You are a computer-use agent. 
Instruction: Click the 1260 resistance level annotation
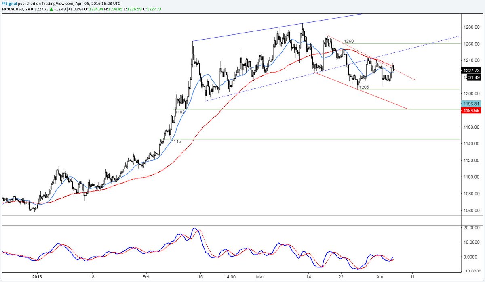(x=348, y=41)
